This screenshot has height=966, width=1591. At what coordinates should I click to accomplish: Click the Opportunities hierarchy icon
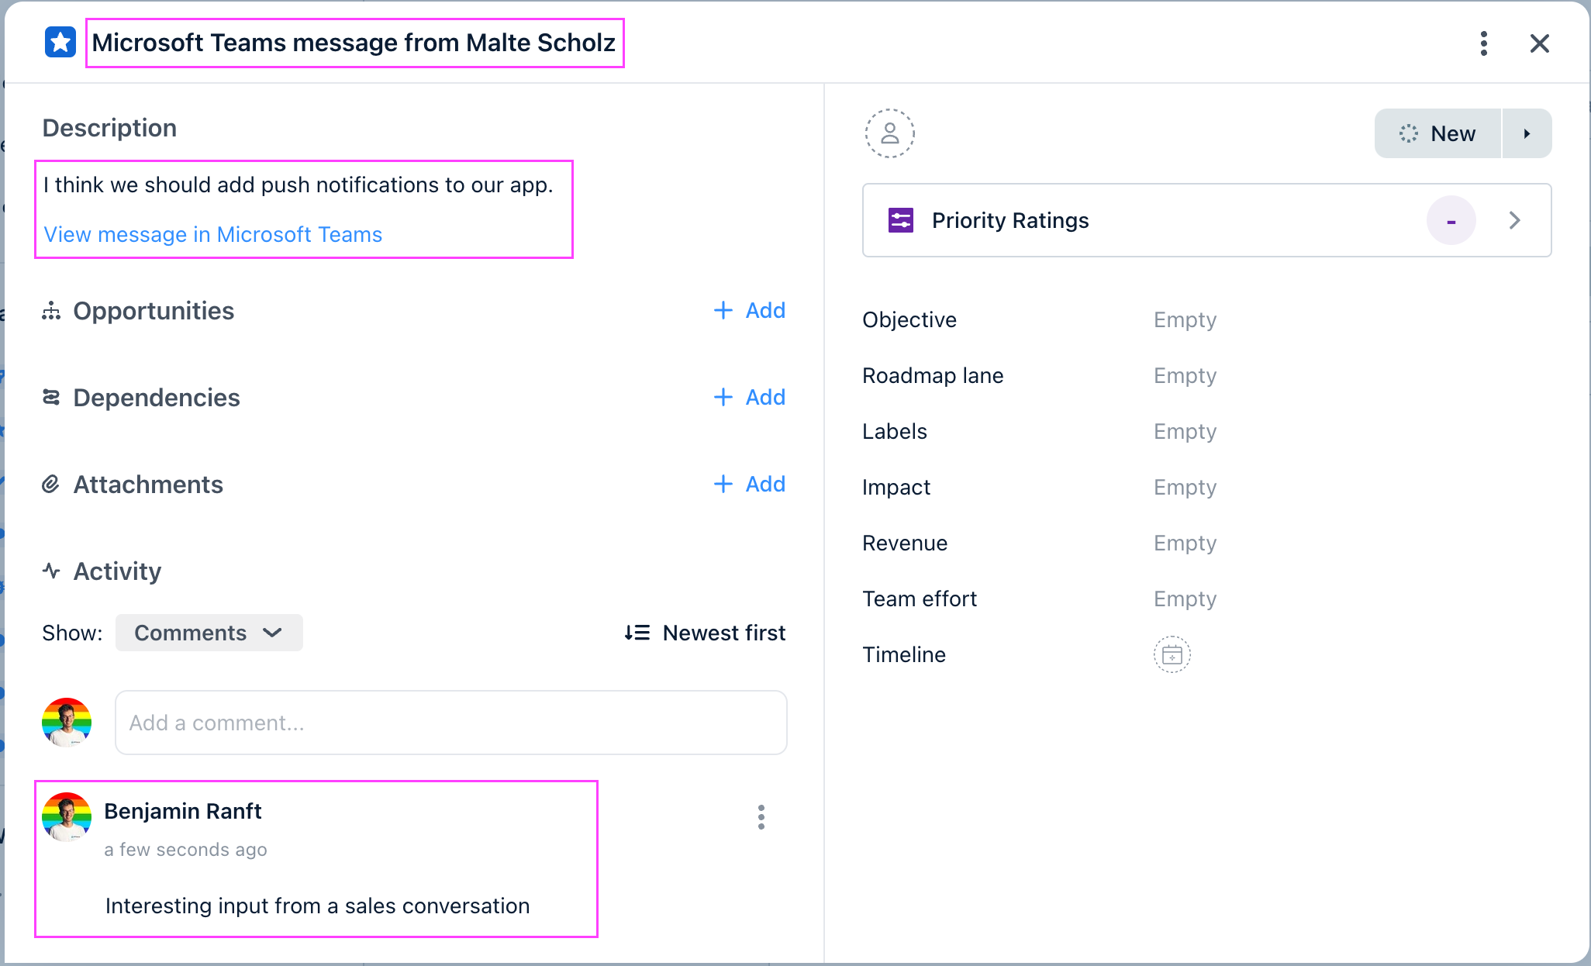(x=51, y=311)
